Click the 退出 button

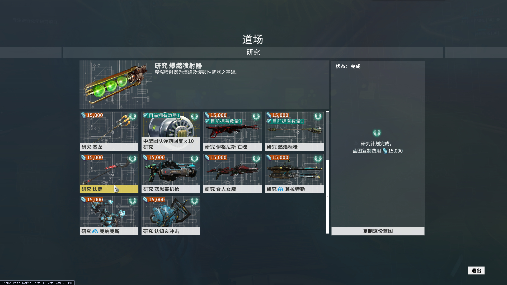pos(476,270)
